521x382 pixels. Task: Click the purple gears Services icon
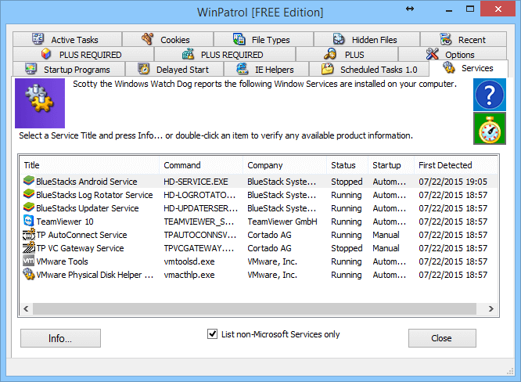(40, 103)
